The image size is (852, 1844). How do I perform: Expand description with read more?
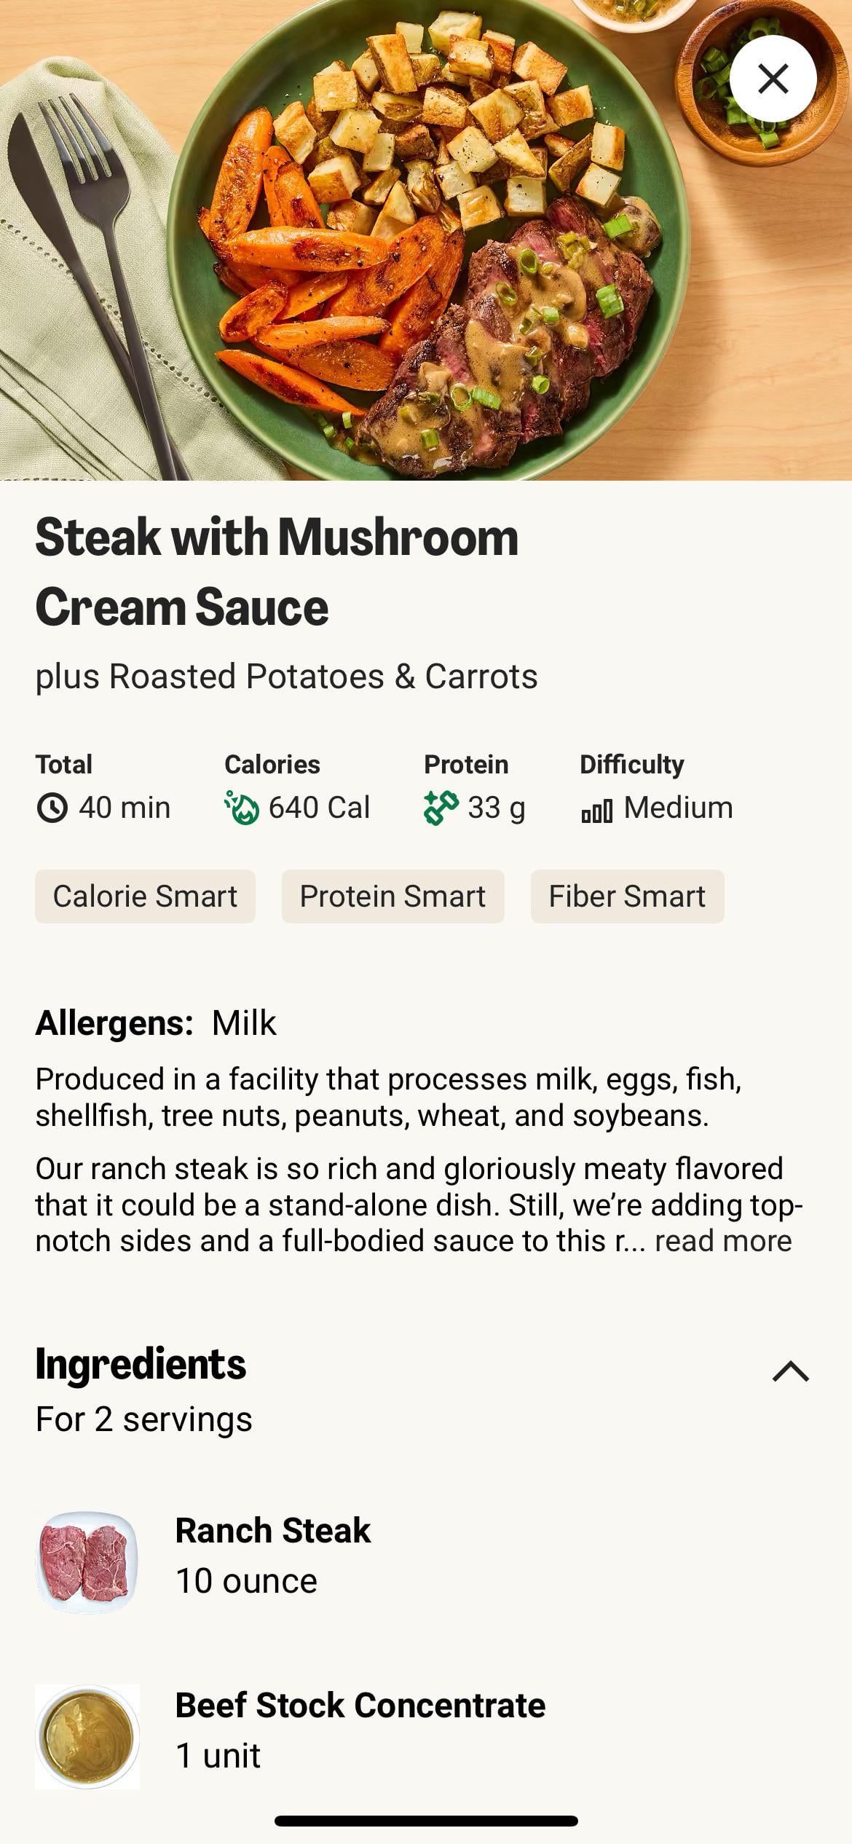722,1241
